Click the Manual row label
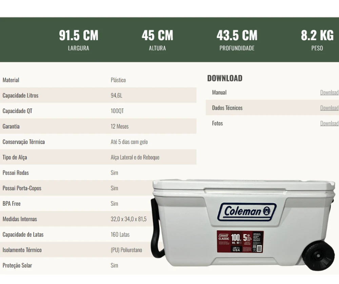 219,93
